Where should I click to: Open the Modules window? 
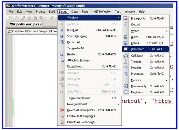click(145, 68)
